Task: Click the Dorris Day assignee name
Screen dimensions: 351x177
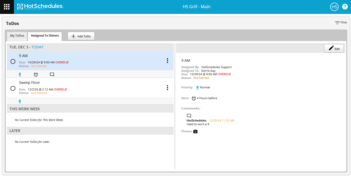Action: pyautogui.click(x=208, y=71)
